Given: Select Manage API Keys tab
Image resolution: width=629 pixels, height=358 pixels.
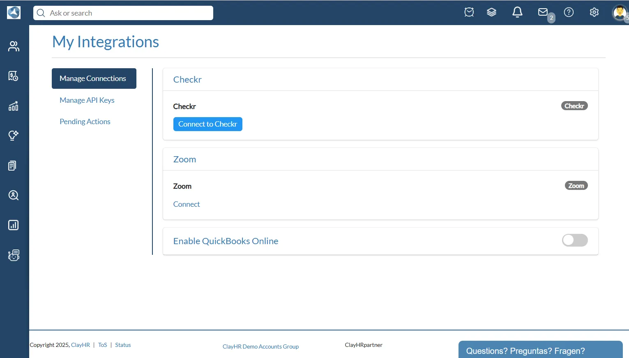Looking at the screenshot, I should pyautogui.click(x=87, y=100).
